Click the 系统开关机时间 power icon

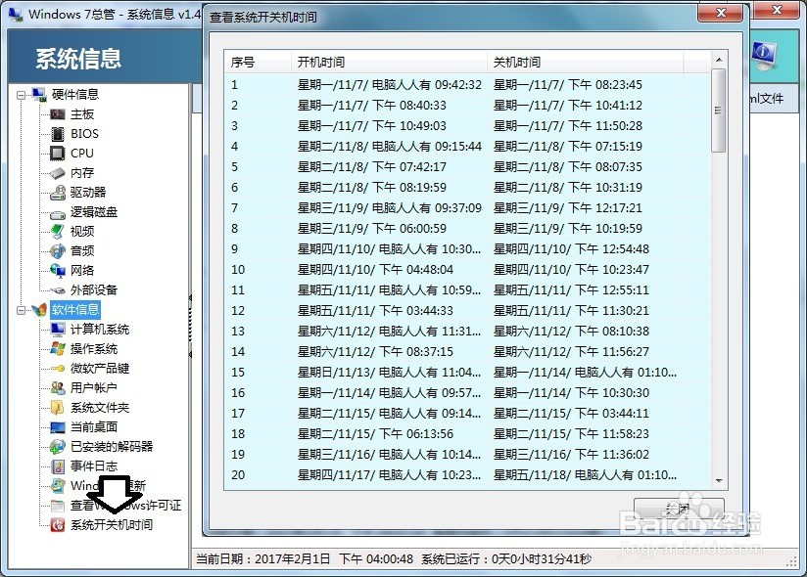pyautogui.click(x=58, y=524)
